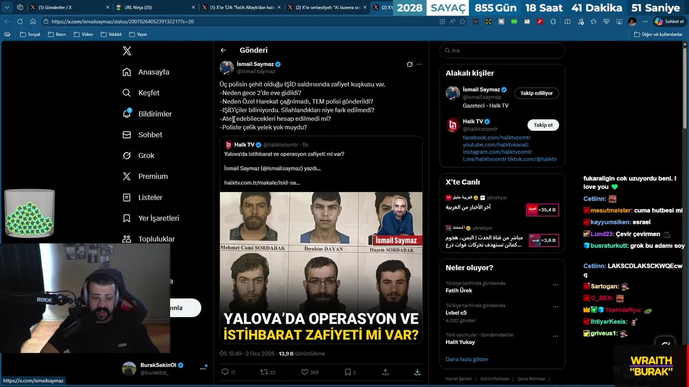The height and width of the screenshot is (387, 689).
Task: Open İsmail Saymaz profile name in post header
Action: (x=255, y=64)
